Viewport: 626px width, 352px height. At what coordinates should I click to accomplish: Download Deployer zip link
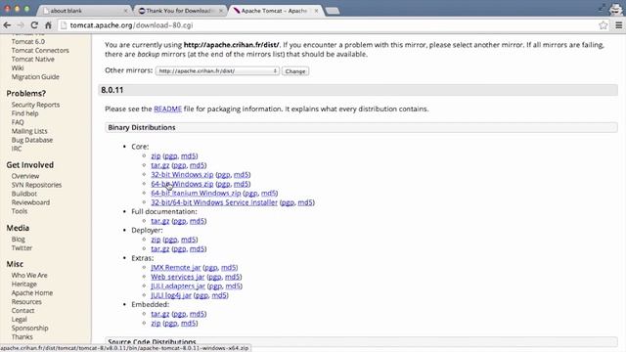(x=156, y=240)
